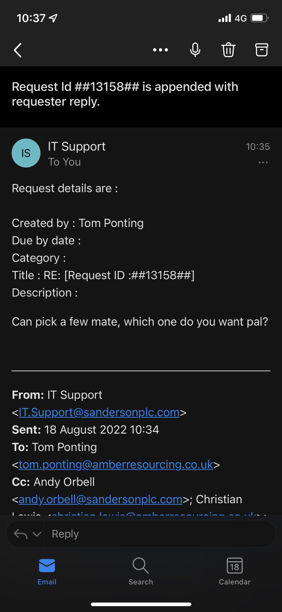Tap the IS sender avatar
Viewport: 282px width, 612px height.
coord(26,153)
